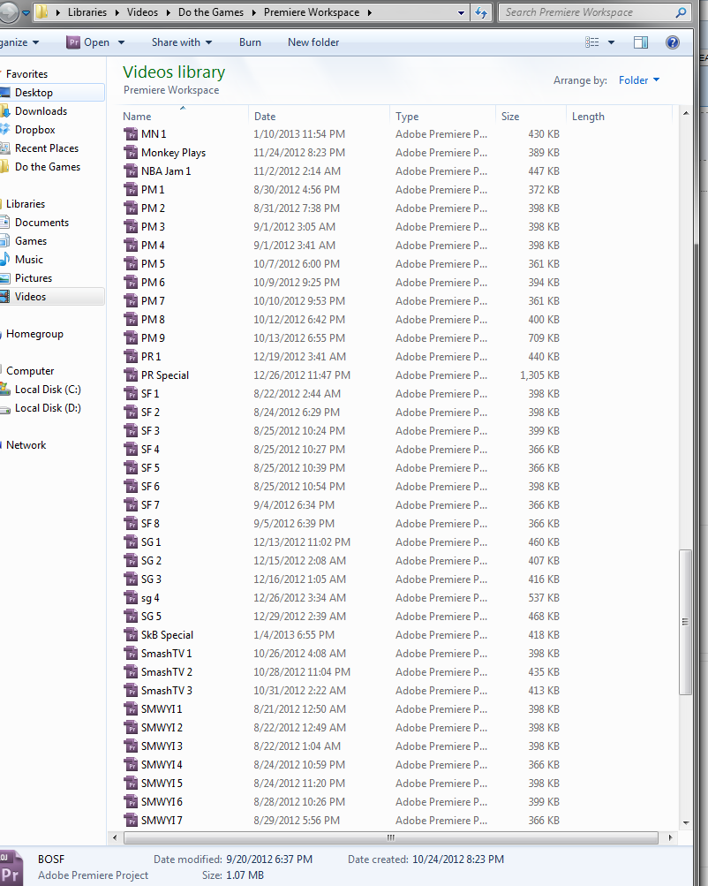708x886 pixels.
Task: Open the view options dropdown arrow
Action: coord(611,42)
